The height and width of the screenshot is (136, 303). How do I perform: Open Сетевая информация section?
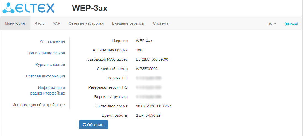pos(45,76)
